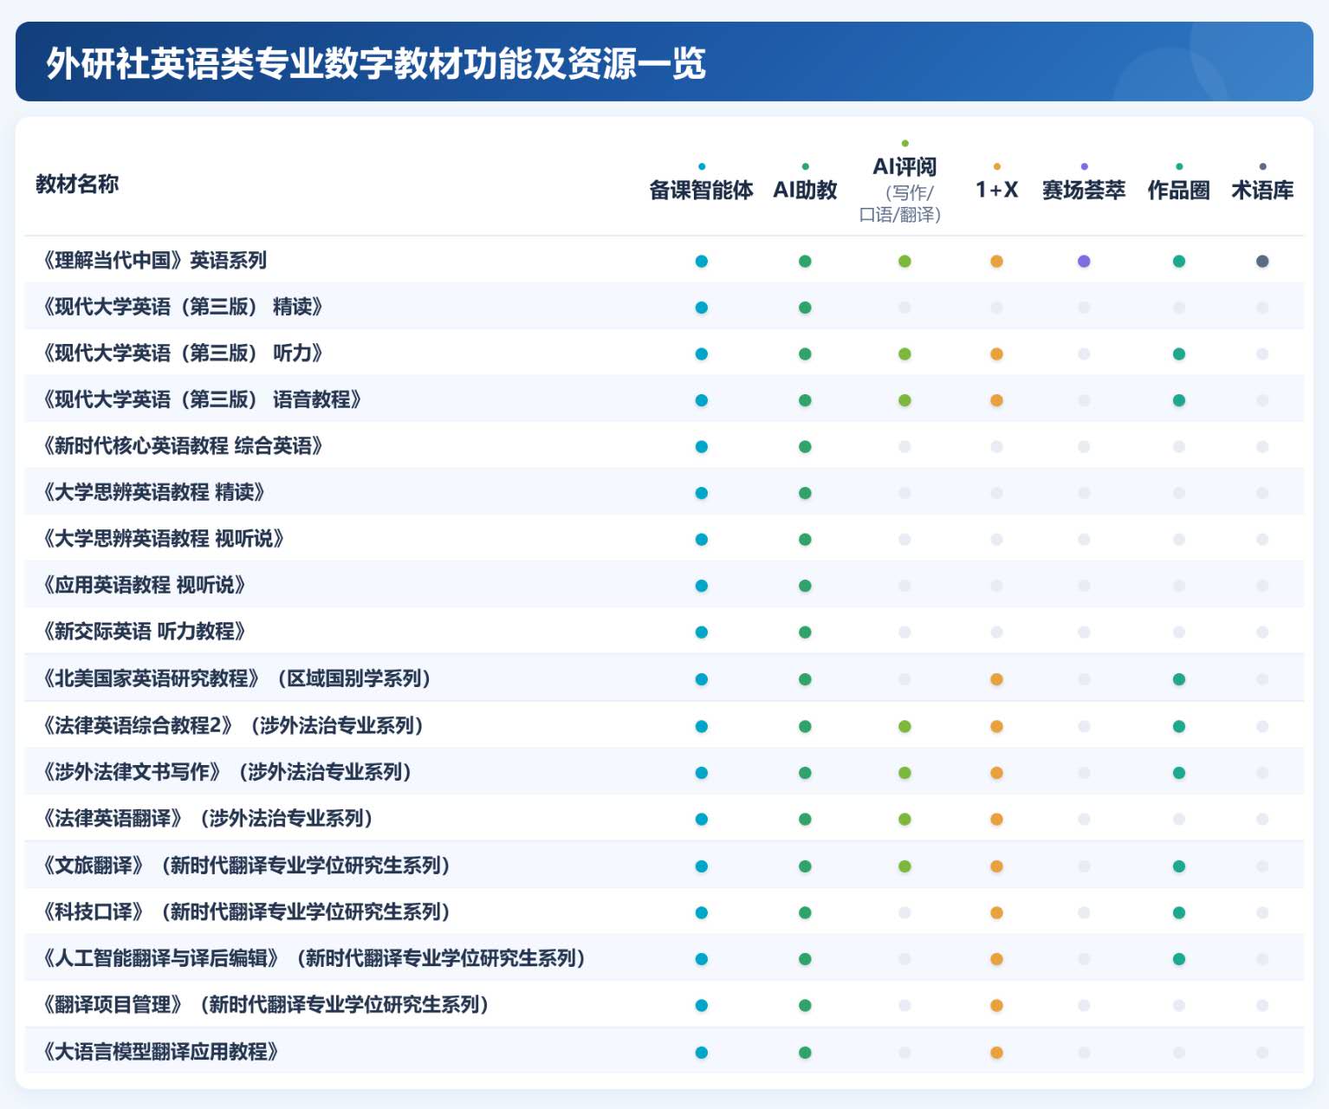The height and width of the screenshot is (1109, 1329).
Task: Select row 《大学思辨英语教程 精读》
Action: coord(664,493)
